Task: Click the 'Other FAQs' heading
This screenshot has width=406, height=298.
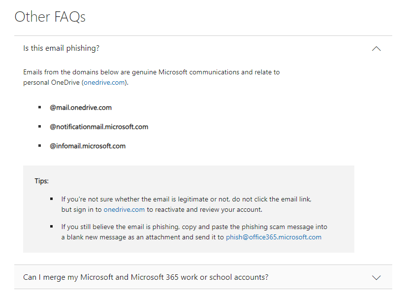Action: 50,17
